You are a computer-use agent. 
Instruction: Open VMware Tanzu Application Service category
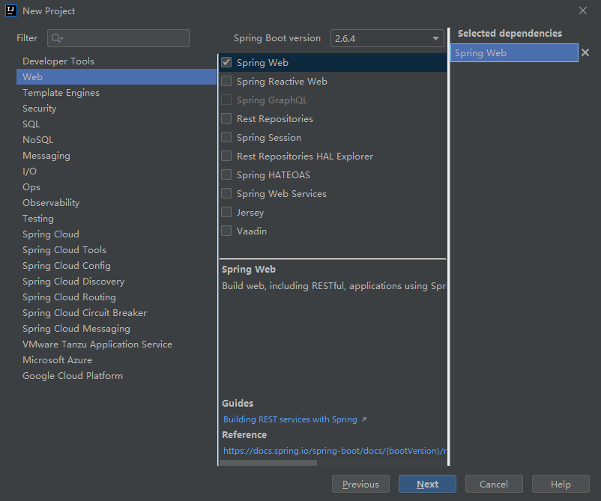click(x=116, y=344)
